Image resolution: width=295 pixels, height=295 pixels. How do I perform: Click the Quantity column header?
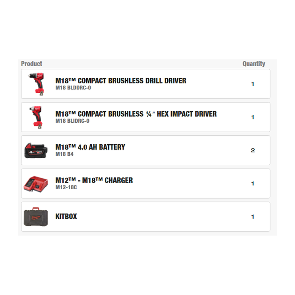pos(254,64)
